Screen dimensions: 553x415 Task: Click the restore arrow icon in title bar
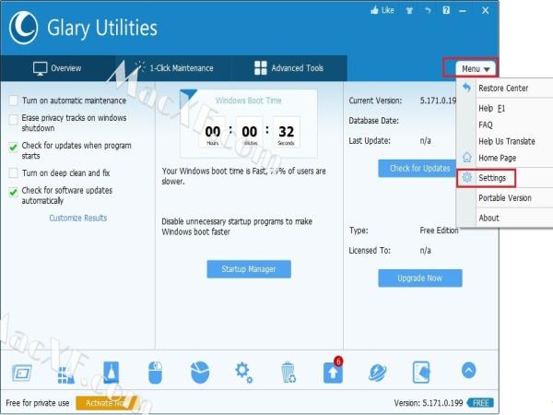428,10
